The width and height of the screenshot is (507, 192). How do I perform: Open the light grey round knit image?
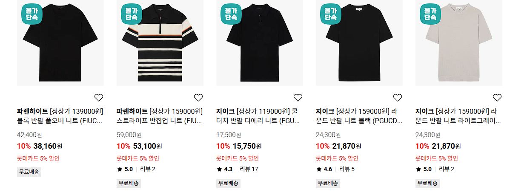459,42
